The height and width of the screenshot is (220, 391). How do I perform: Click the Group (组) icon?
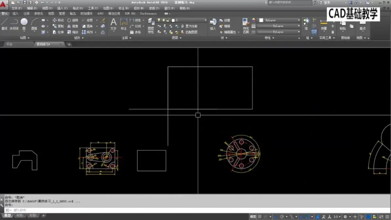tap(306, 24)
